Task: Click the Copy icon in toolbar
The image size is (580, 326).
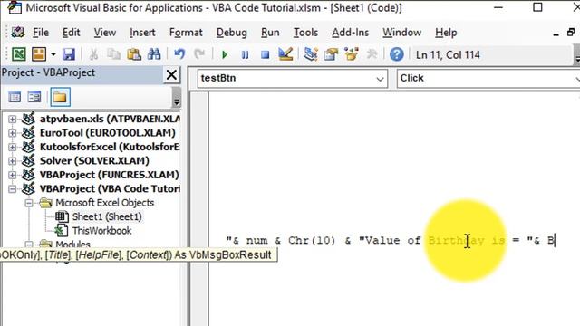Action: [x=114, y=54]
